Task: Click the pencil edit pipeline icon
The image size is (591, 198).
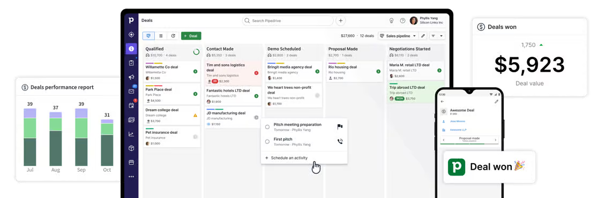Action: pos(423,36)
